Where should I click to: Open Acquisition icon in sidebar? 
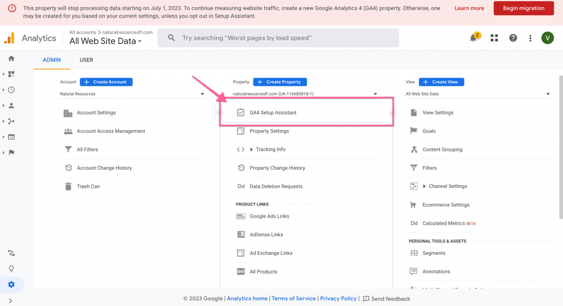point(11,121)
